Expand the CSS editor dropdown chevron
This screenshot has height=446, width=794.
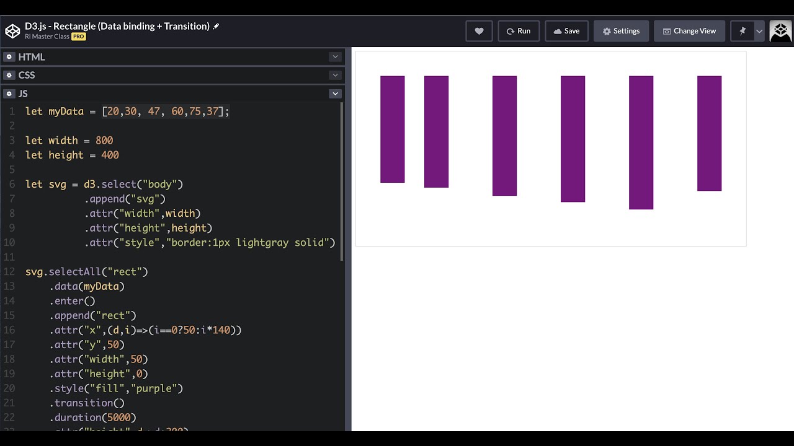tap(335, 75)
